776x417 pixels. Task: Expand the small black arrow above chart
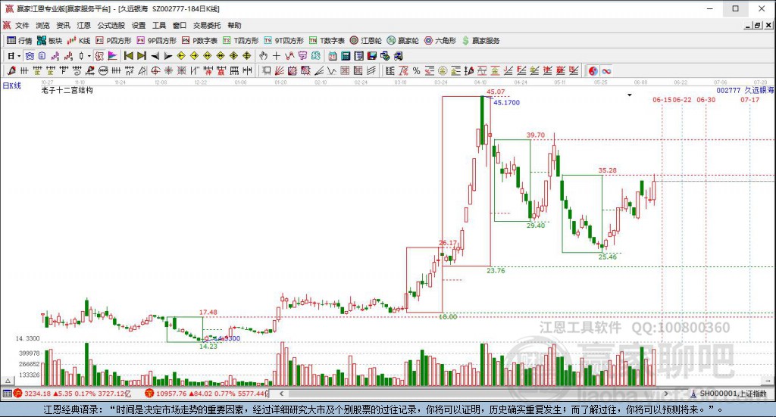pos(630,95)
